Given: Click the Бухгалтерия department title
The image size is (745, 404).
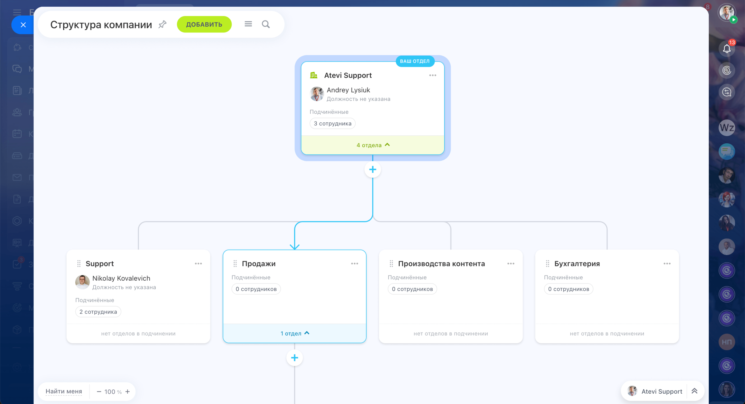Looking at the screenshot, I should [x=577, y=264].
